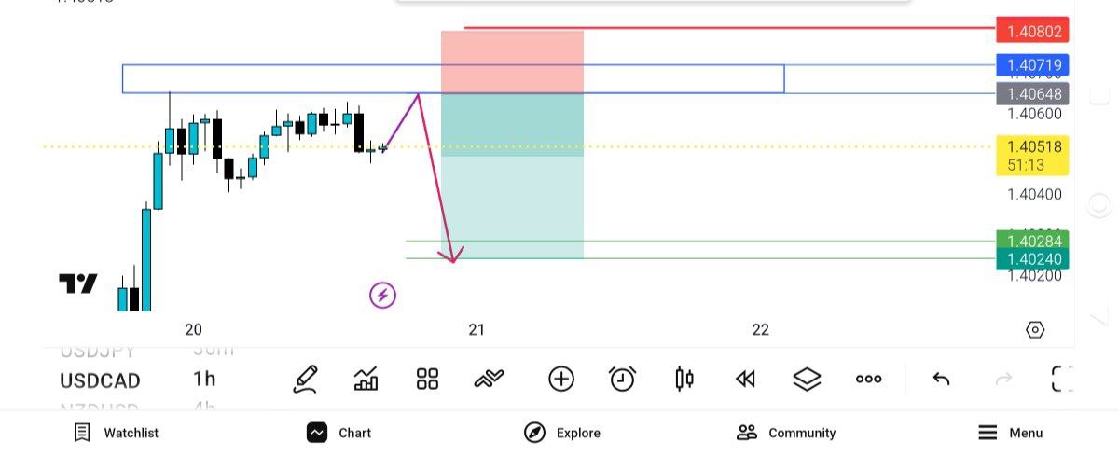Open the drawing tools pencil icon

(x=306, y=379)
